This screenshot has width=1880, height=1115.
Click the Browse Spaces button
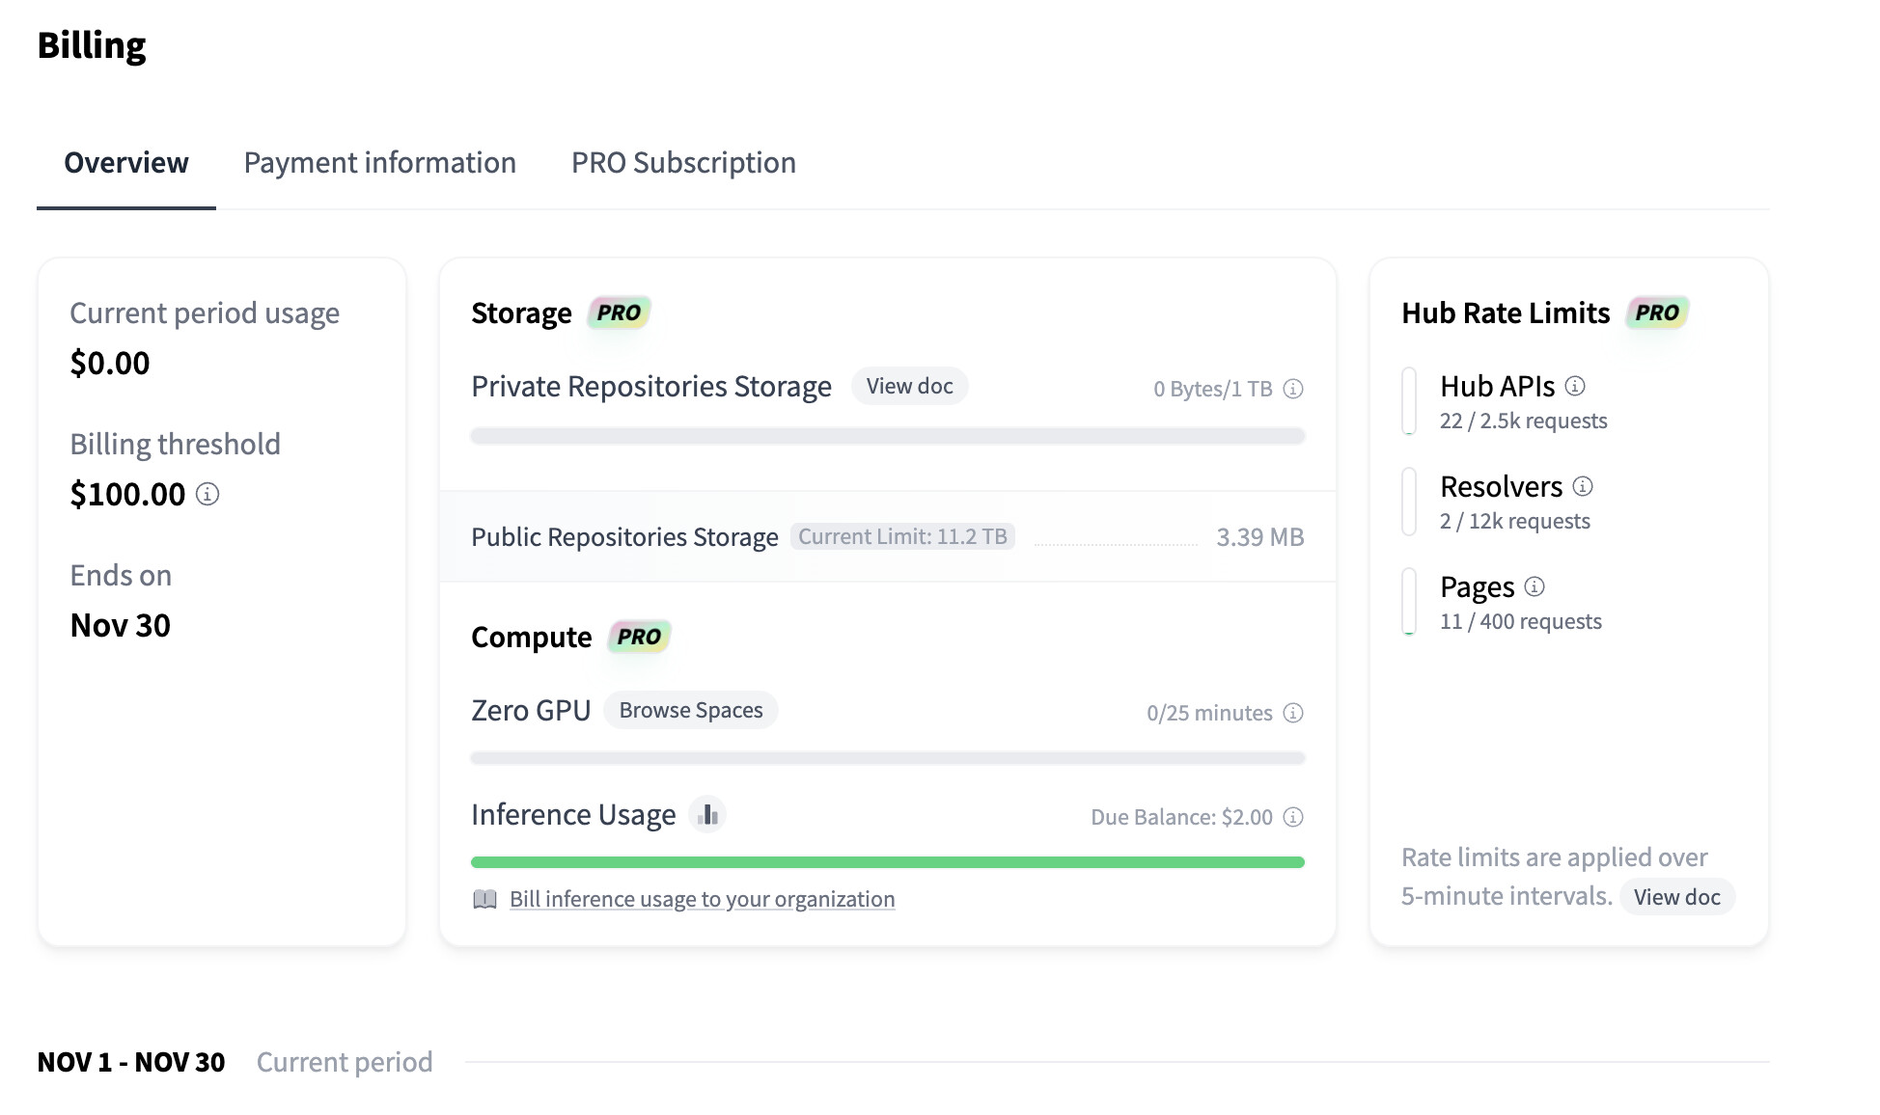point(691,710)
